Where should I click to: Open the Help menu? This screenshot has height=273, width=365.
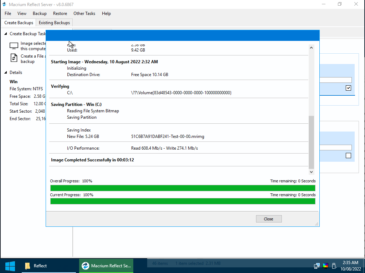(106, 14)
